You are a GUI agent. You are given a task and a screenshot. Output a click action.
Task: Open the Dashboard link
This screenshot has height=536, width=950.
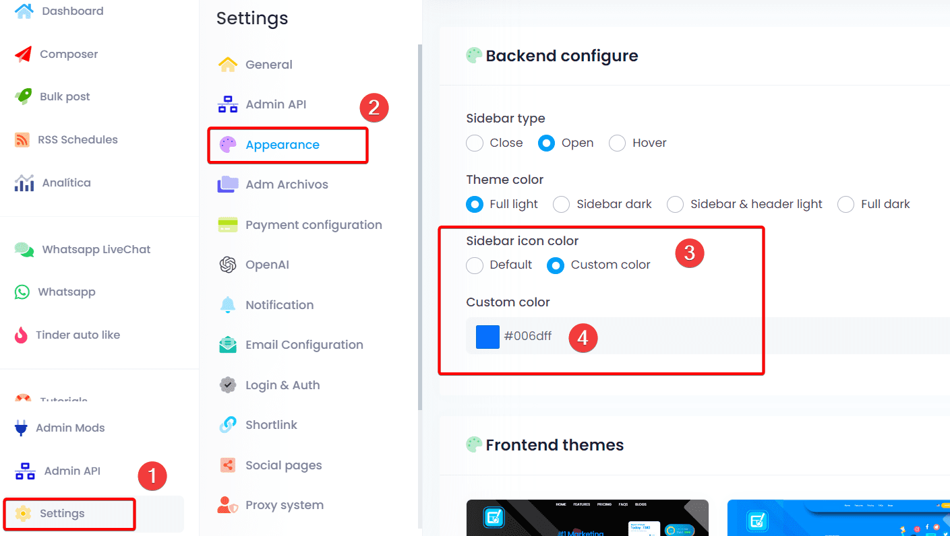click(x=72, y=11)
